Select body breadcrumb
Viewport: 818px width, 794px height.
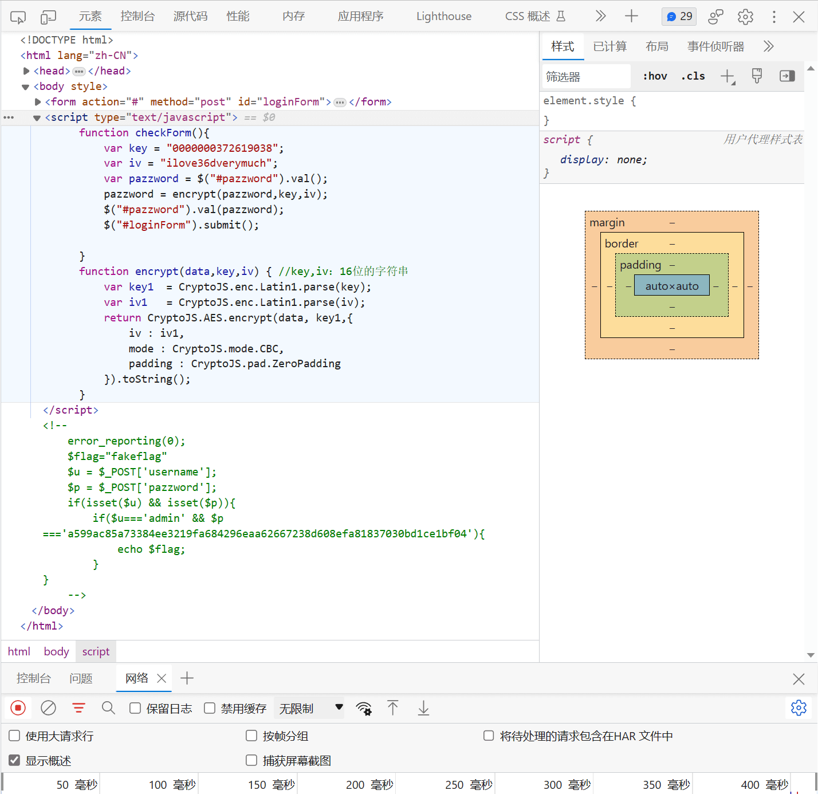click(x=56, y=651)
